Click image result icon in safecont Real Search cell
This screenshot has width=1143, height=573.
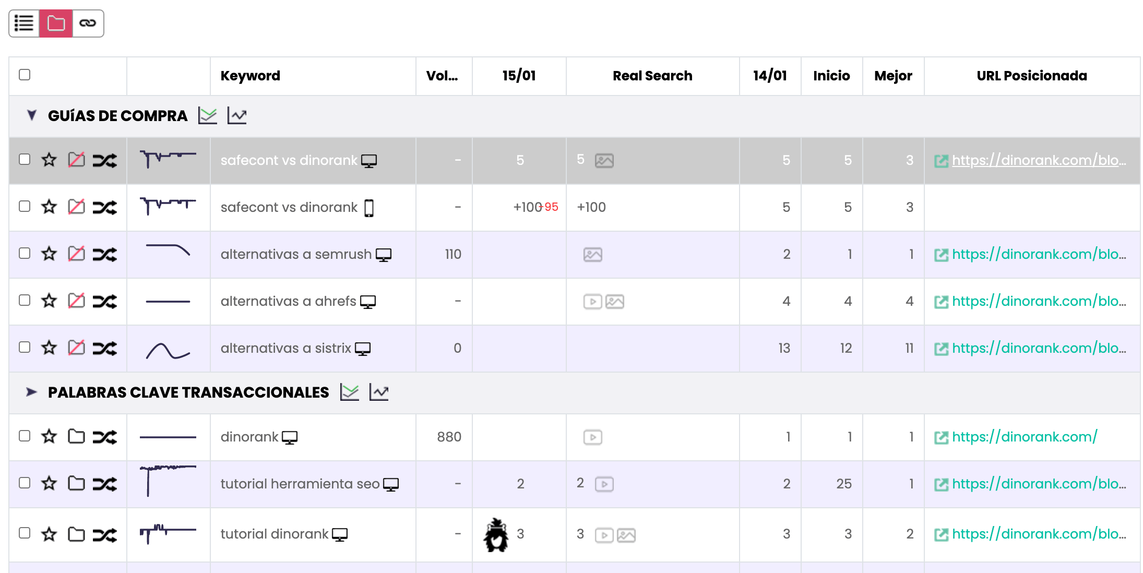click(604, 161)
